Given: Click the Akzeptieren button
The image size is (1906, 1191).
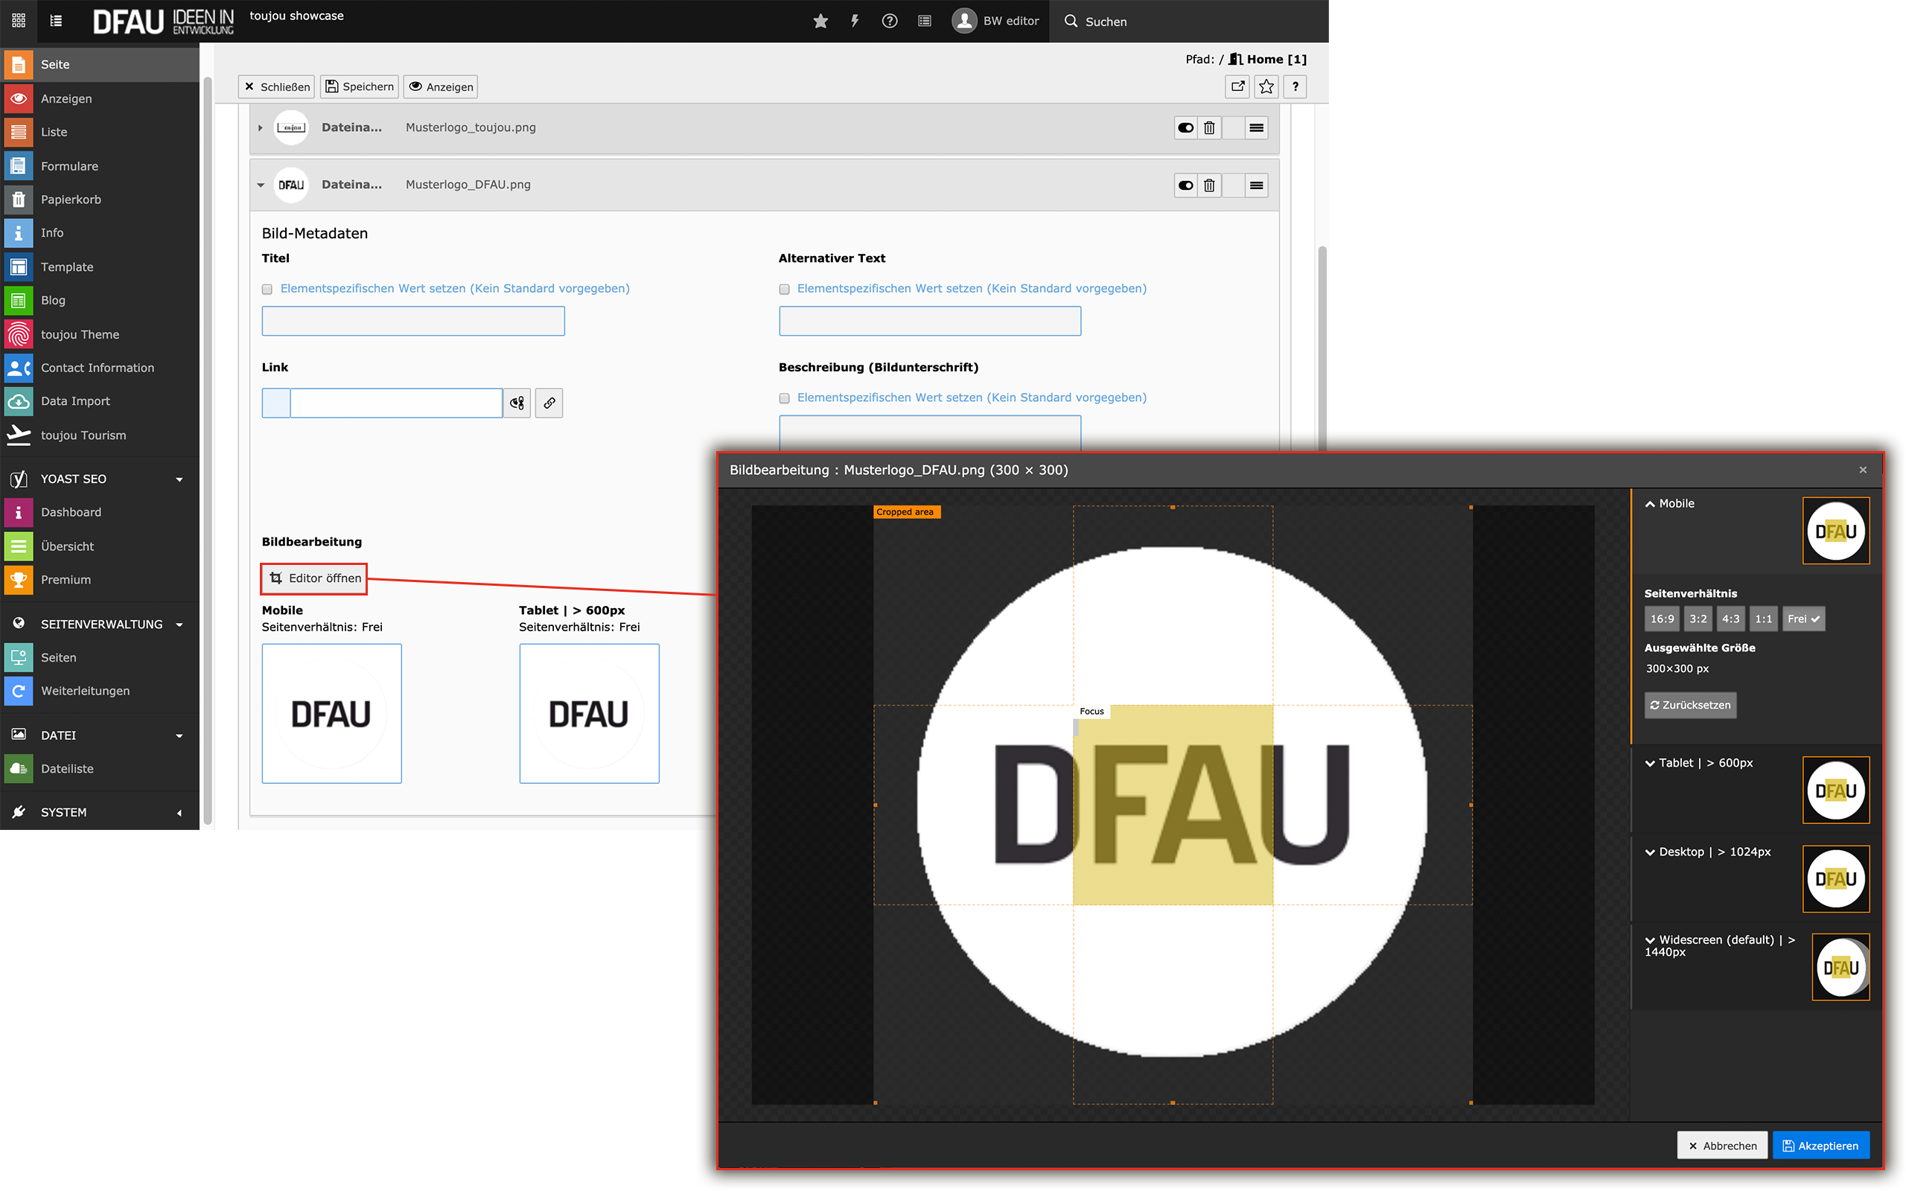Looking at the screenshot, I should coord(1820,1146).
